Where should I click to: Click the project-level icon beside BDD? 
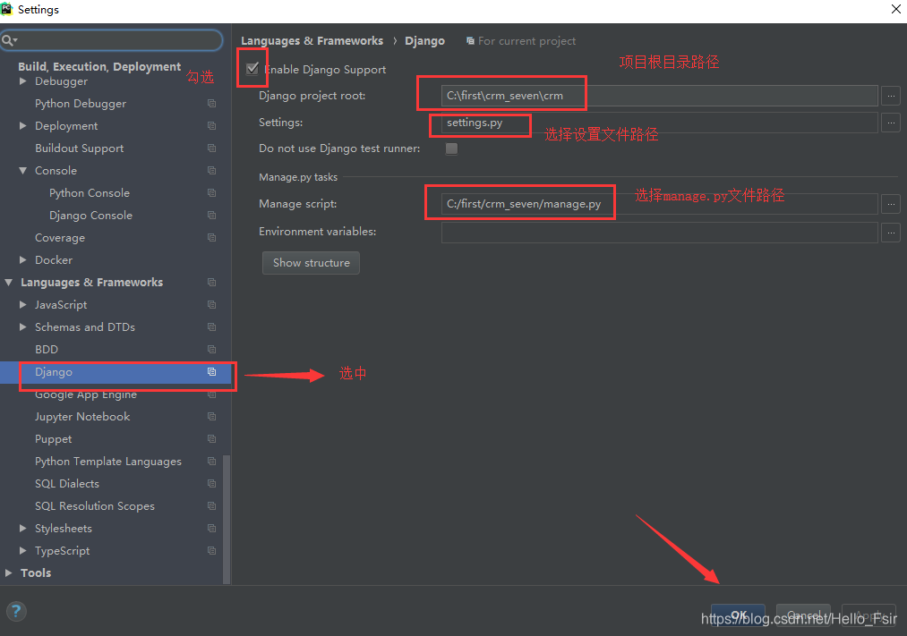[x=211, y=350]
